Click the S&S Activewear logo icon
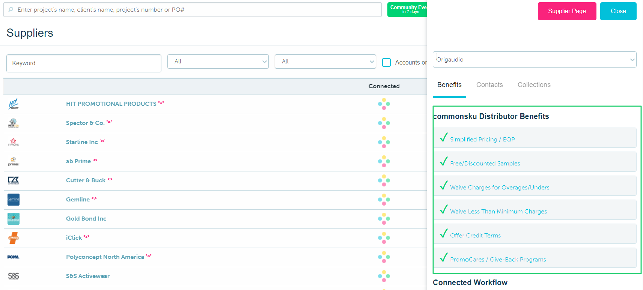This screenshot has width=643, height=290. (x=14, y=276)
